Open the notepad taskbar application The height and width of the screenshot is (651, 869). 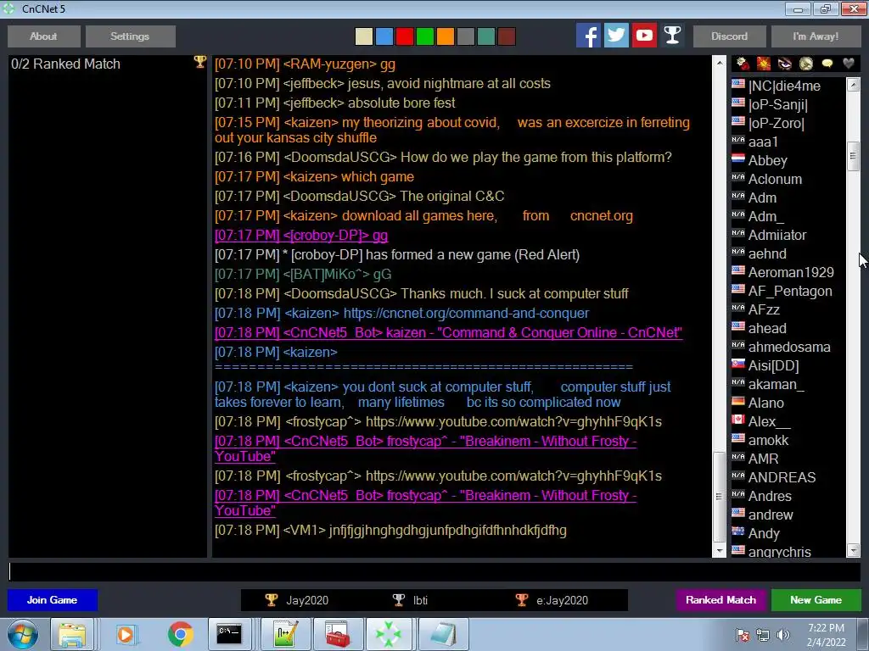click(x=443, y=634)
